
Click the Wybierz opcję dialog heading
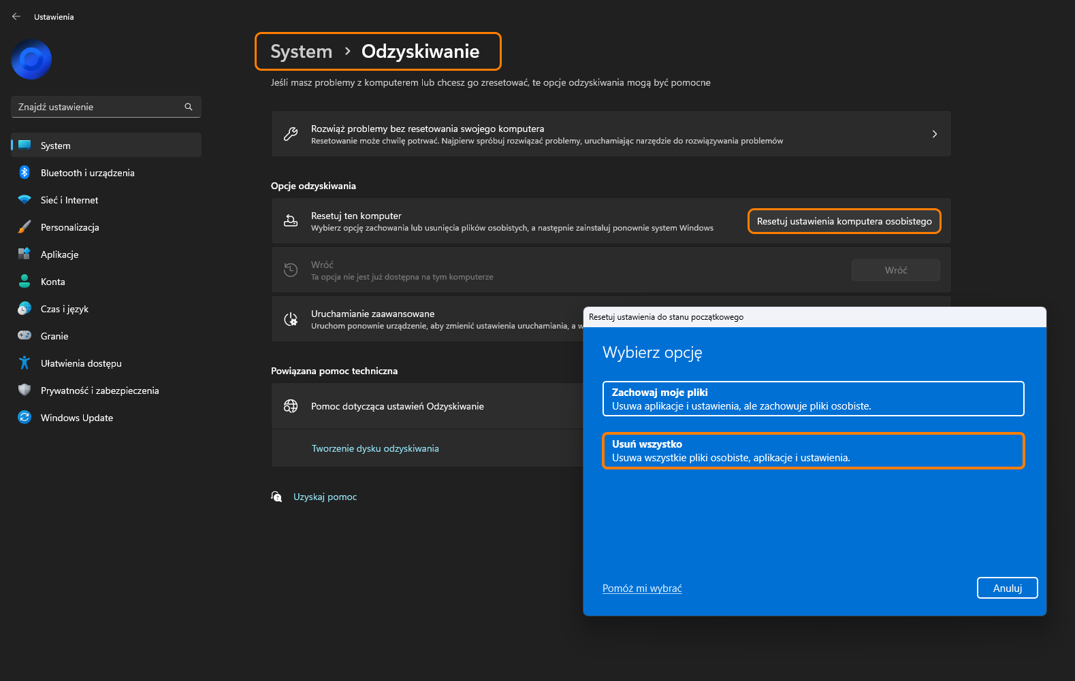[x=652, y=352]
